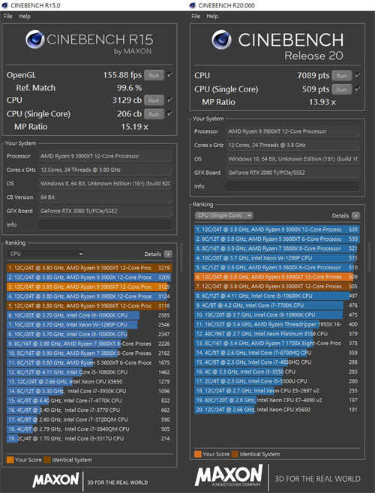
Task: Run CPU Single Core test in R20
Action: 342,89
